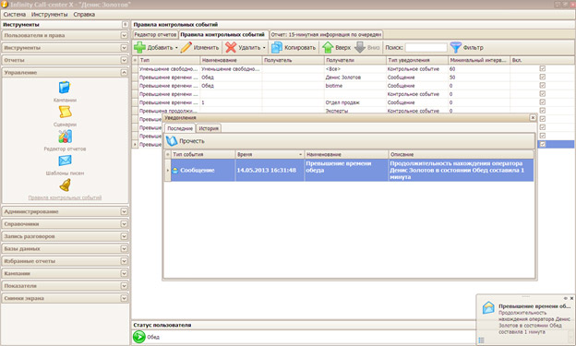Open the Инструменты menu in menu bar
Viewport: 576px width, 346px height.
click(x=50, y=15)
